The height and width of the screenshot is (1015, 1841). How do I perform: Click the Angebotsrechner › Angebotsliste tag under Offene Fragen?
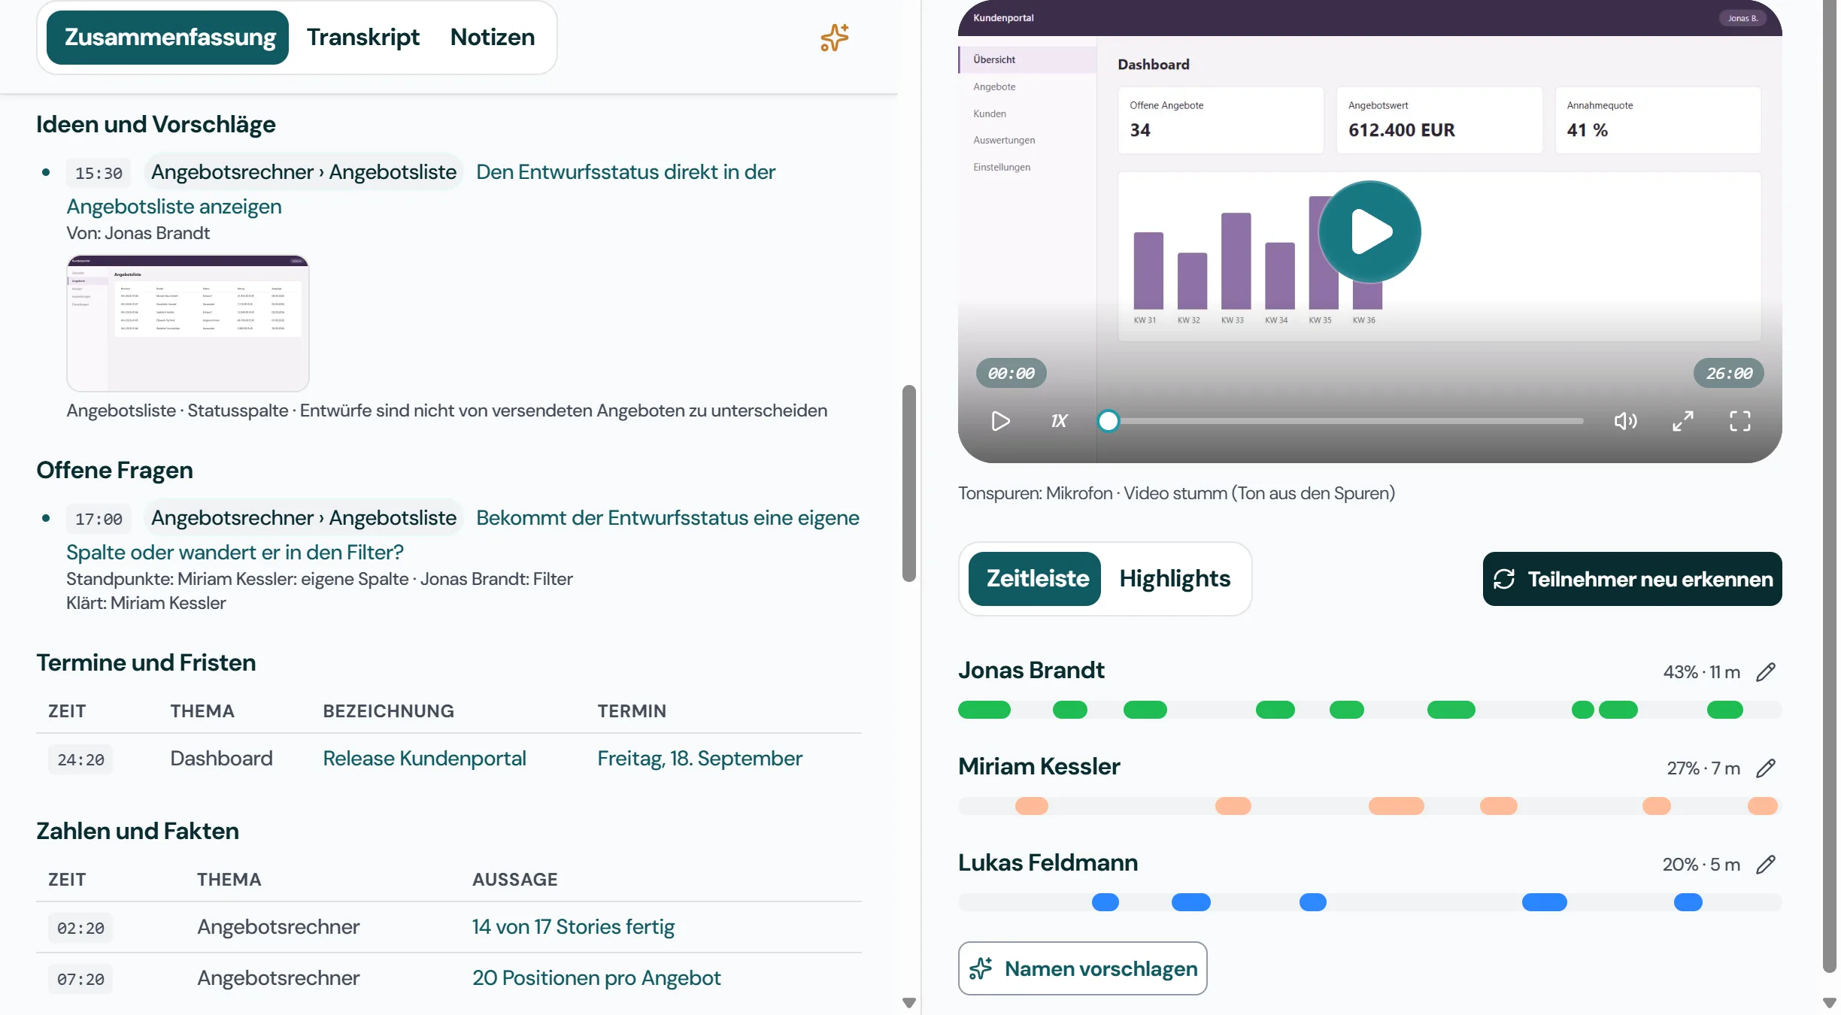click(x=304, y=518)
